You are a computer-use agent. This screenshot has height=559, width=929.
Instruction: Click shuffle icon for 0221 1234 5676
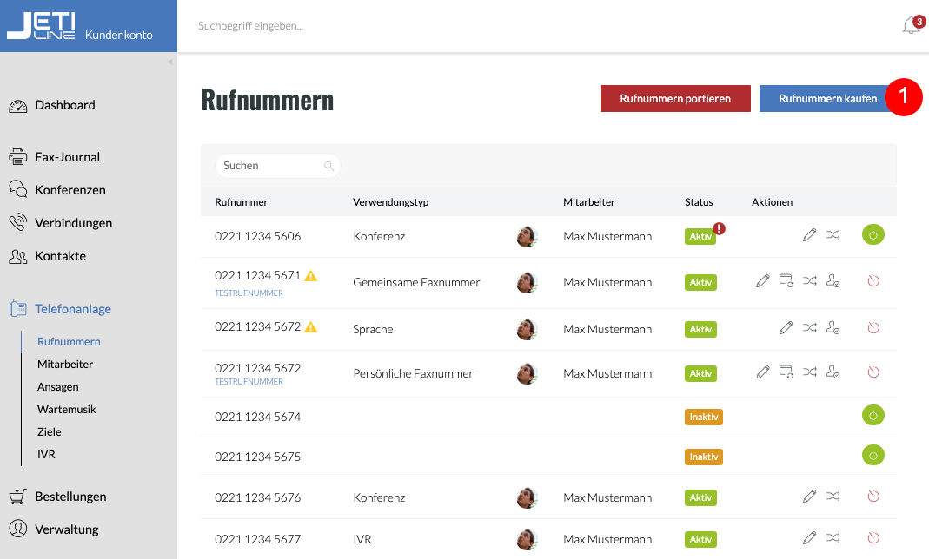tap(833, 497)
